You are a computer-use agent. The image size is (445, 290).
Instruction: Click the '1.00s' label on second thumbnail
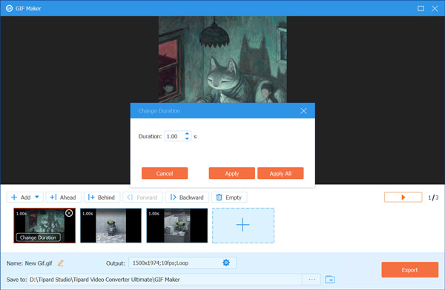click(88, 214)
